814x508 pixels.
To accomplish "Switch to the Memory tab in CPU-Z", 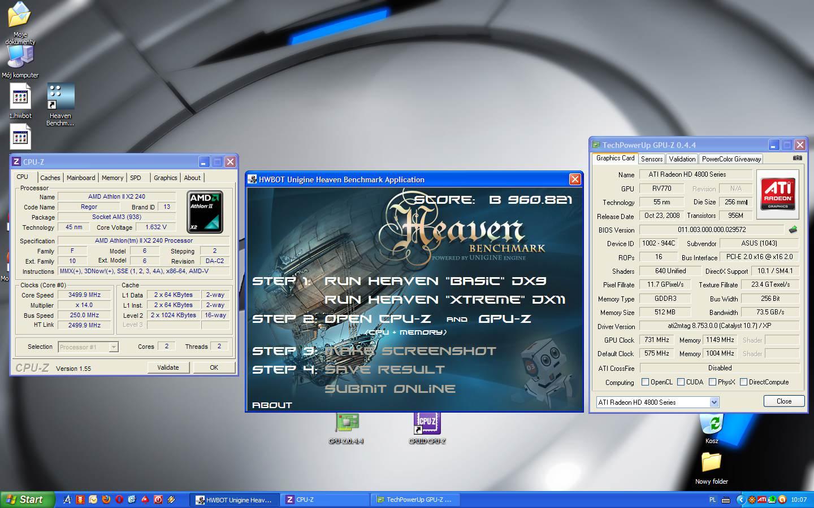I will pos(112,178).
